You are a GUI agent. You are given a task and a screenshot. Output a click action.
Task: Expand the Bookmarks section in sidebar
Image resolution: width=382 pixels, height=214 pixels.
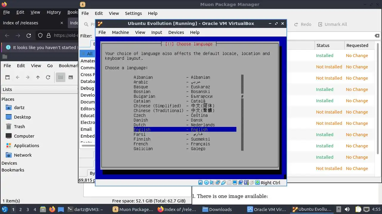[x=13, y=170]
